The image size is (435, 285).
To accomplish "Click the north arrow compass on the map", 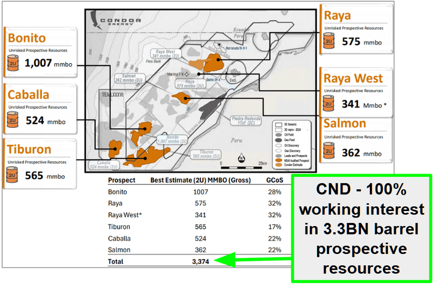I will [241, 158].
